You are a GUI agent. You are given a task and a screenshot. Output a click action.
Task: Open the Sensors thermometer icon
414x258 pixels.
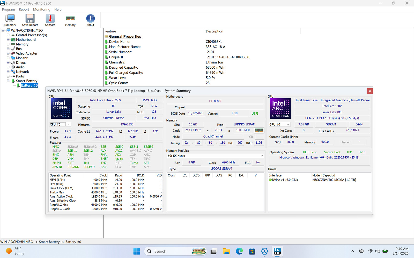point(50,20)
